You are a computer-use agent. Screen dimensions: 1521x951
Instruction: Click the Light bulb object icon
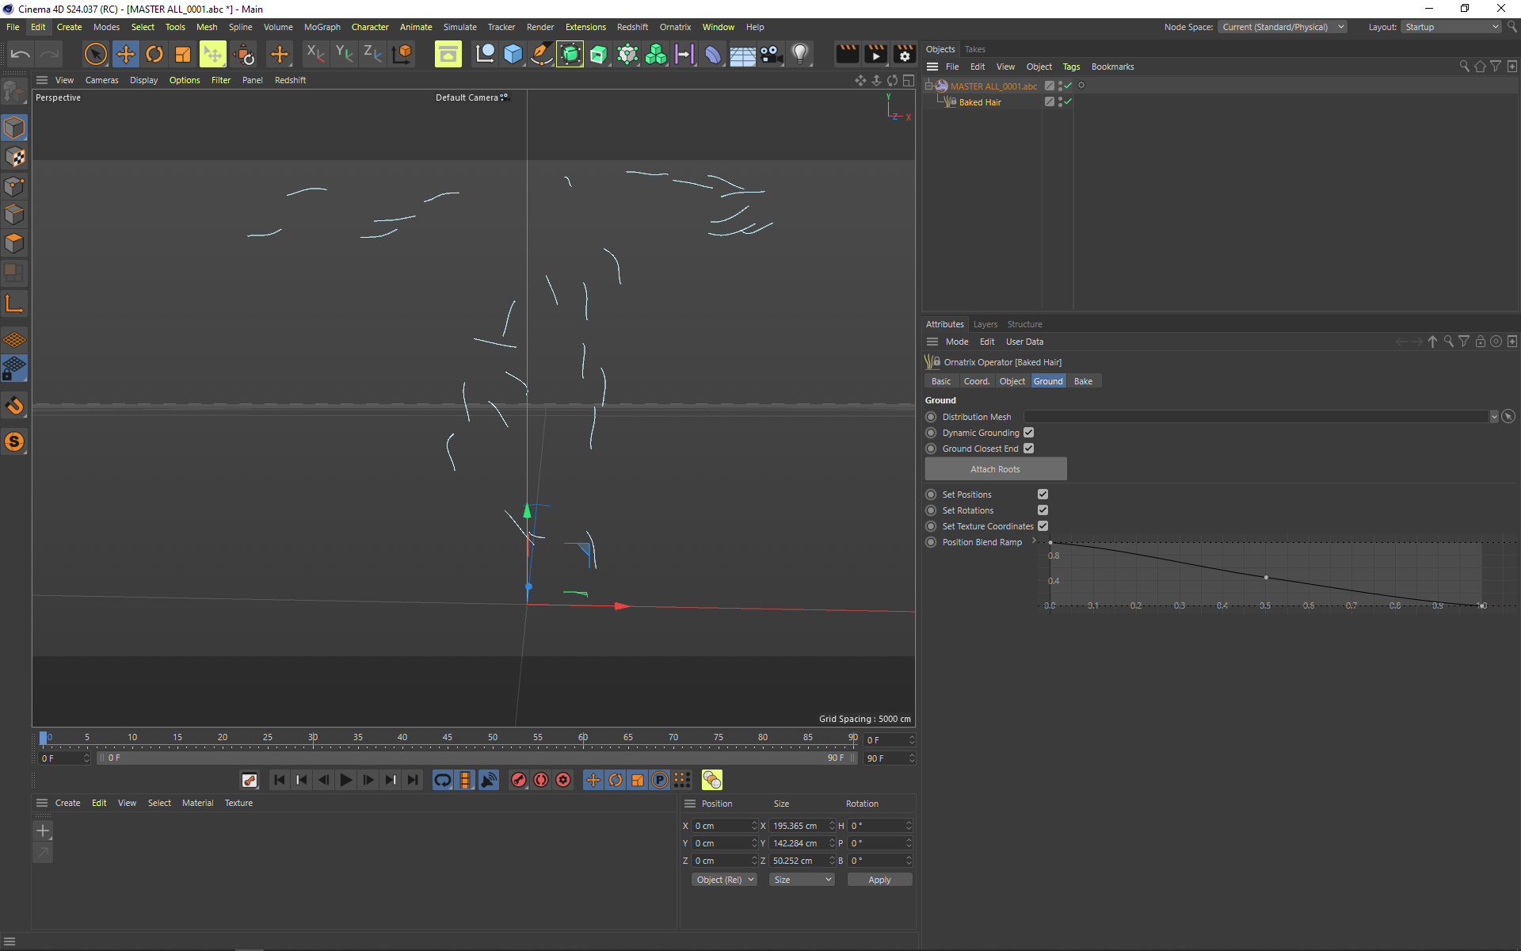pyautogui.click(x=800, y=54)
